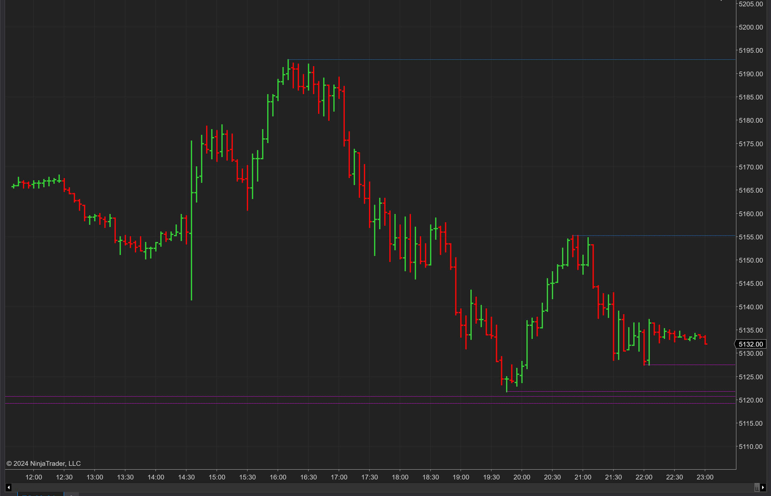Click the 12:00 time axis label

[x=33, y=477]
